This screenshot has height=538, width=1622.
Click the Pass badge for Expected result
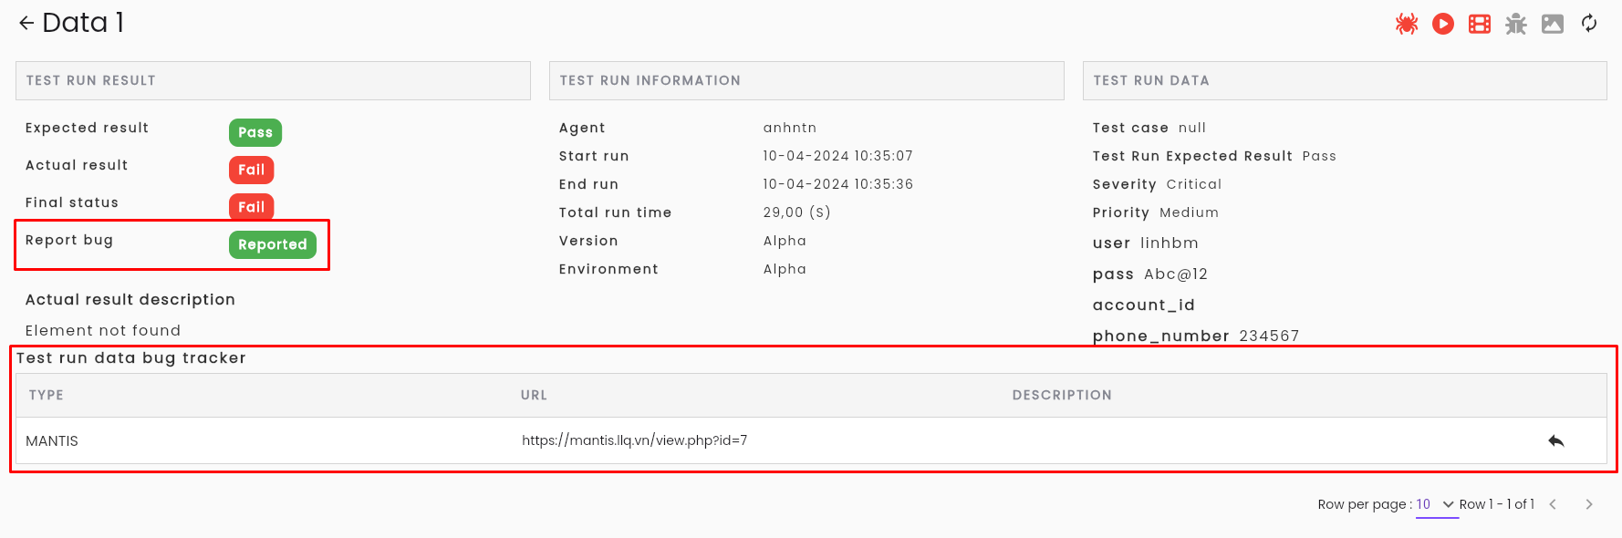click(x=255, y=132)
